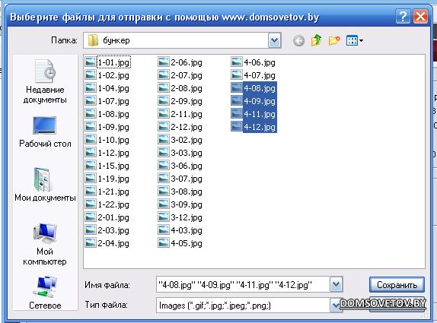437x323 pixels.
Task: Expand the Тип файла dropdown arrow
Action: click(x=335, y=306)
